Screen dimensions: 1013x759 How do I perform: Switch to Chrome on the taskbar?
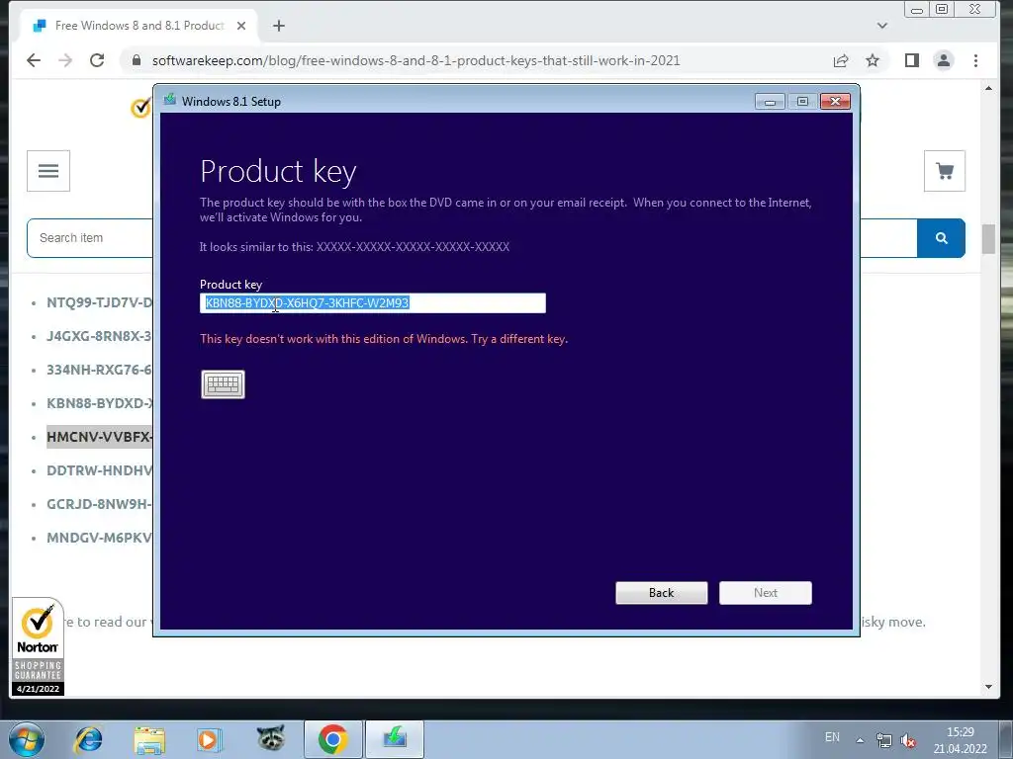tap(332, 739)
